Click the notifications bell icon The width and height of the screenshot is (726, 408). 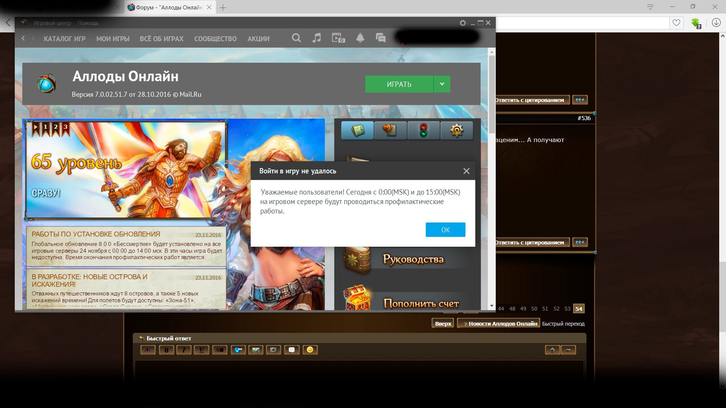click(x=360, y=38)
